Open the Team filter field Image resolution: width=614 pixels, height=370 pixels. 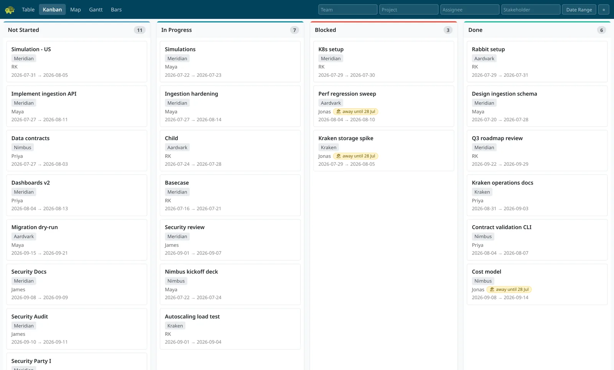tap(348, 10)
